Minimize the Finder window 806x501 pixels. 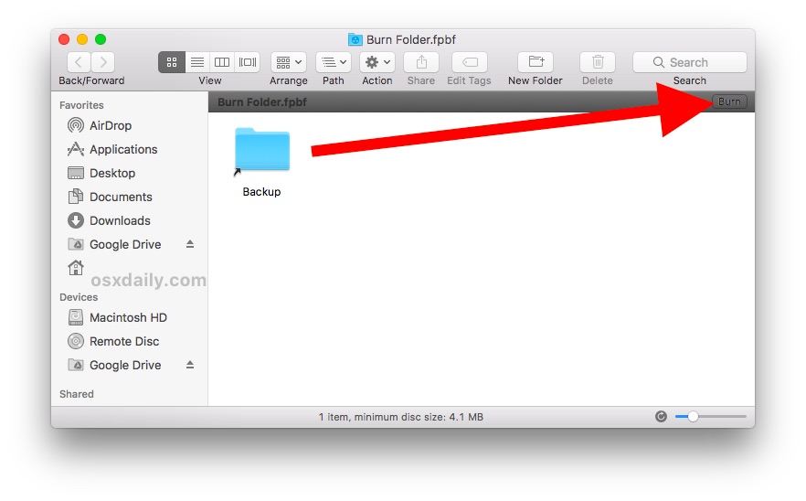[82, 39]
